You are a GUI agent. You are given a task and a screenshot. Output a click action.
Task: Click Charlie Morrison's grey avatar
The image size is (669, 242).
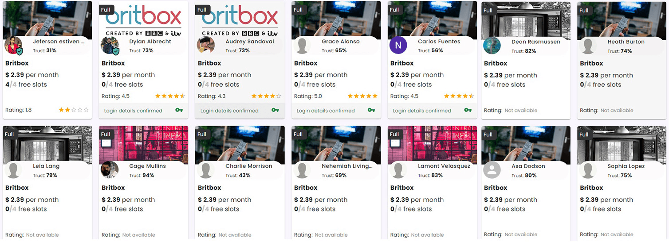[206, 170]
